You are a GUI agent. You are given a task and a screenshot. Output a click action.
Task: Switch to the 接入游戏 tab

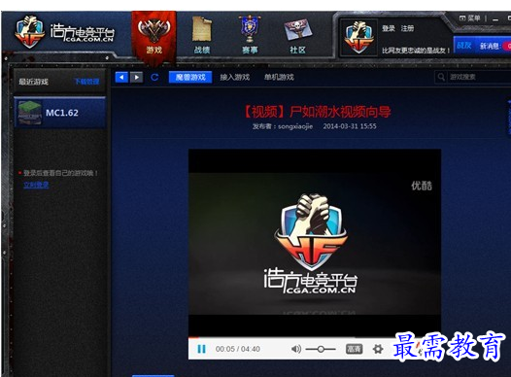pyautogui.click(x=235, y=77)
